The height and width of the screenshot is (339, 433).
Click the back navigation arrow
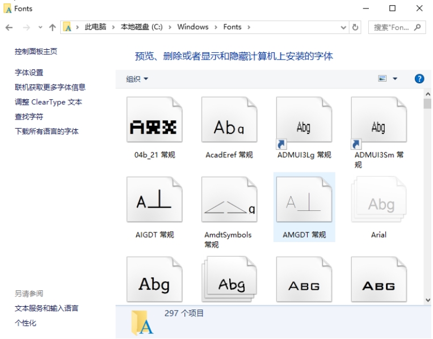click(9, 27)
